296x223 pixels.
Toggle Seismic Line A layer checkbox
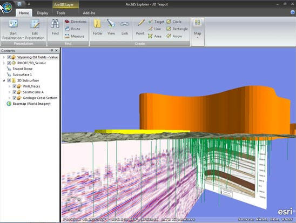15,92
